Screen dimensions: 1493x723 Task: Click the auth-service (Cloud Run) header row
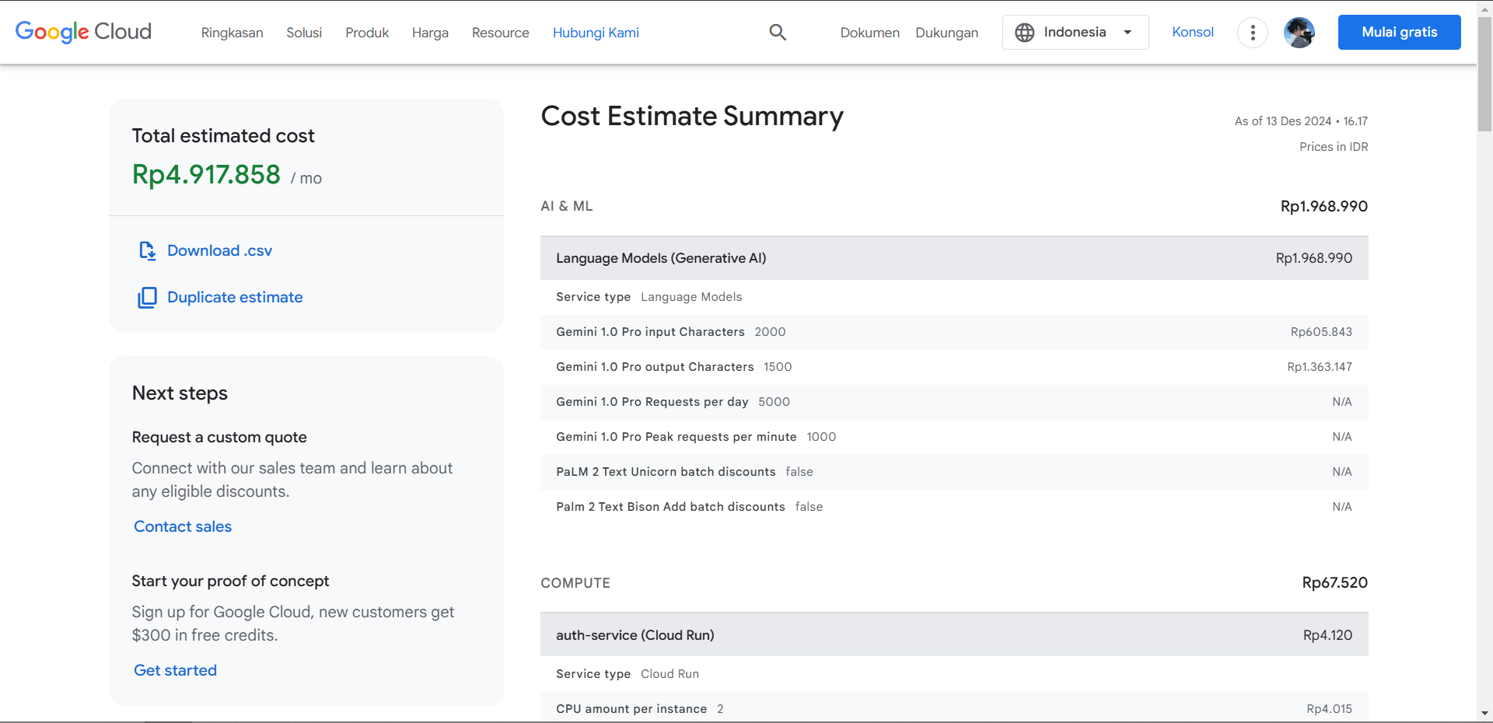pos(954,634)
